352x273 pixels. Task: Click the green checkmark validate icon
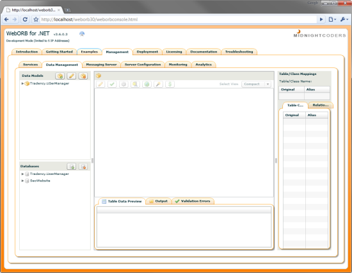coord(112,84)
